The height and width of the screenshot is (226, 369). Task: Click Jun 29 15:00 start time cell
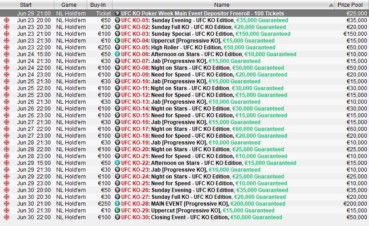[x=34, y=163]
